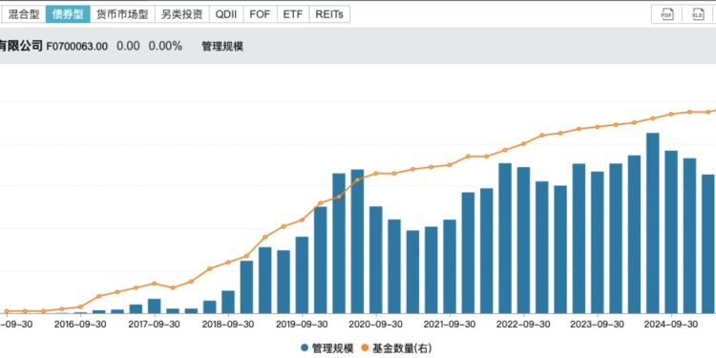Click the 2017-09-30 axis label

point(155,325)
